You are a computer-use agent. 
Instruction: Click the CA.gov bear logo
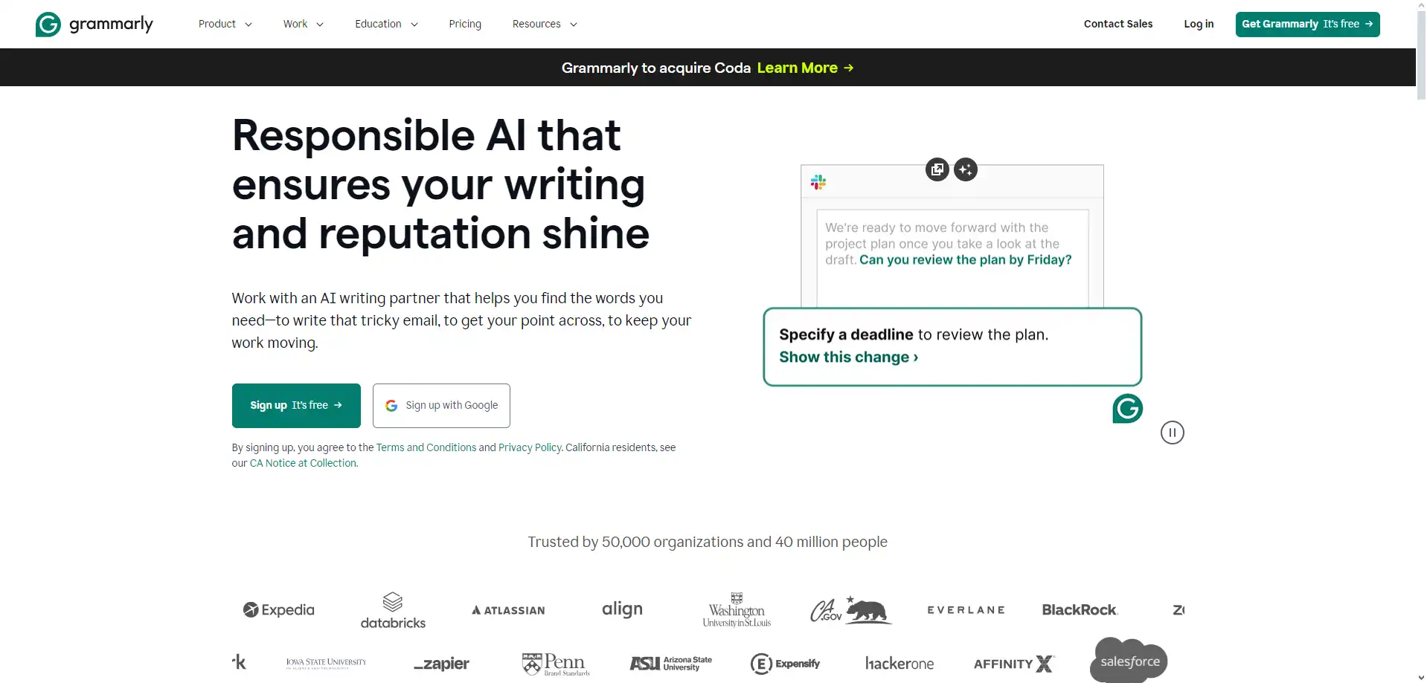click(x=850, y=610)
